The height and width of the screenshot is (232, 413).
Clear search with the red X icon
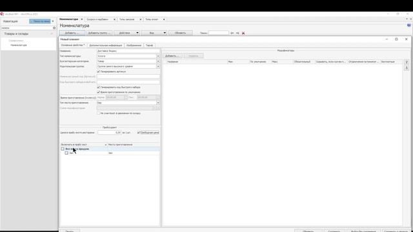coord(243,33)
